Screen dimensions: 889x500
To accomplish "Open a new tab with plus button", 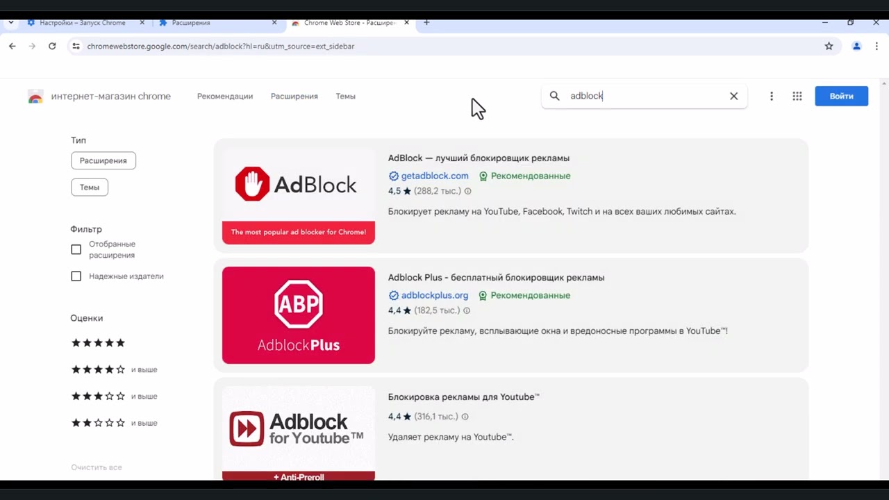I will pyautogui.click(x=426, y=22).
